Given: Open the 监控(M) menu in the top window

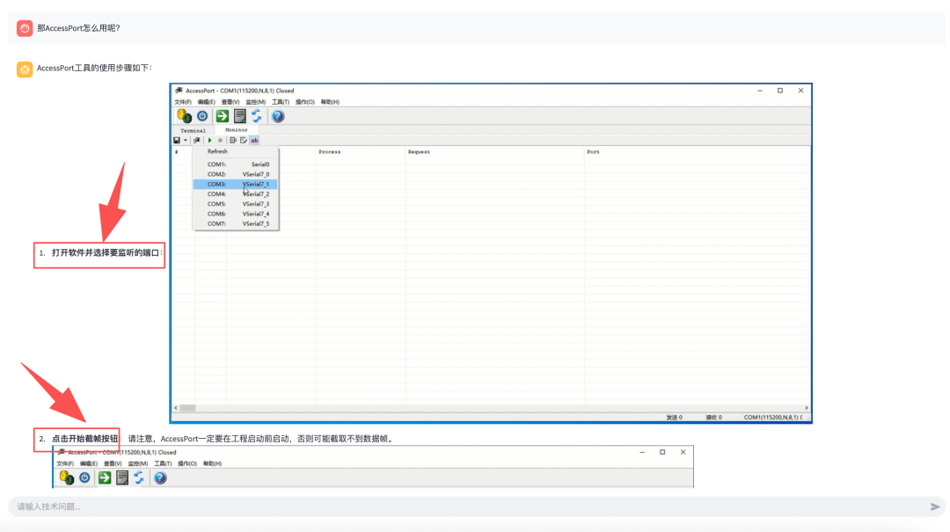Looking at the screenshot, I should (258, 102).
